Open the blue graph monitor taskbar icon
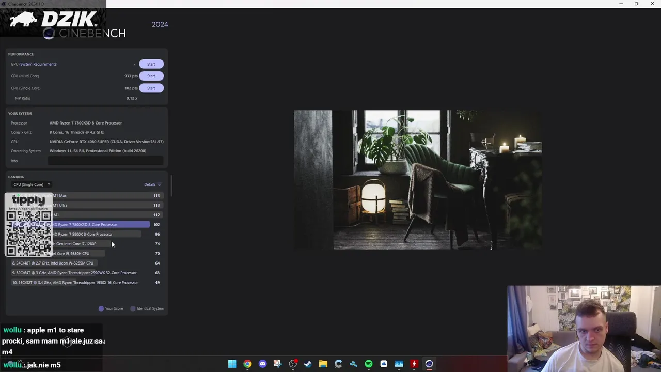 pos(399,364)
